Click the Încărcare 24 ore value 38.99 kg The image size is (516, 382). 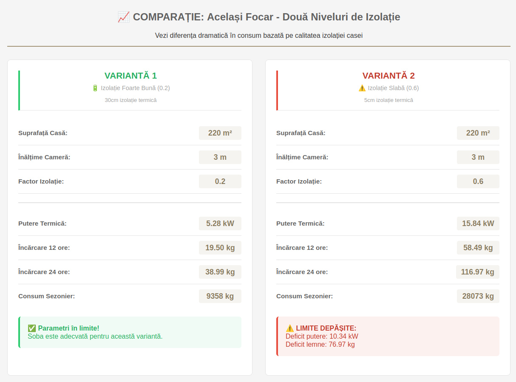[x=220, y=272]
